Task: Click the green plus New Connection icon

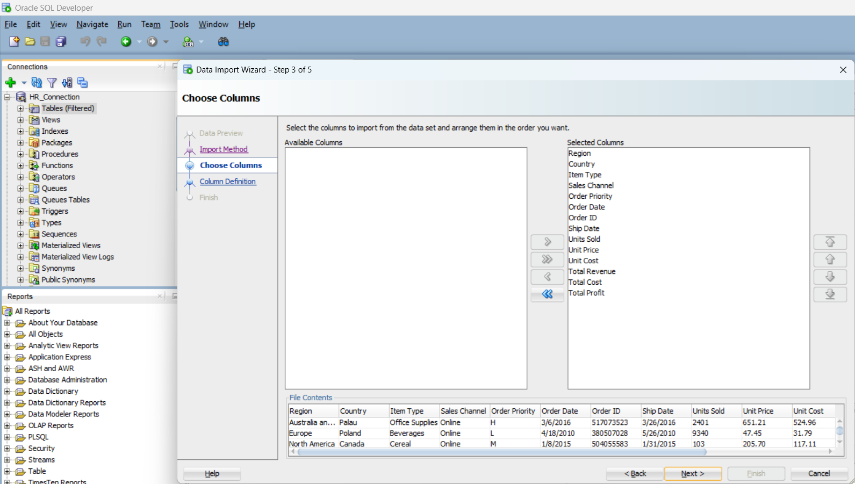Action: coord(10,83)
